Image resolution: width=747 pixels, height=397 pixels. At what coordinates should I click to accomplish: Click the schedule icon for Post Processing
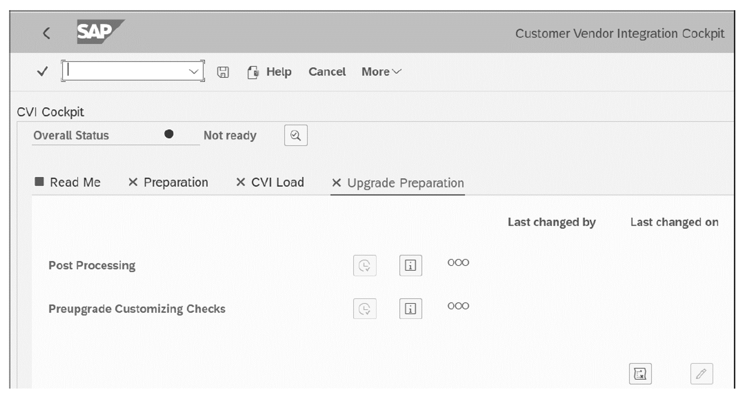(364, 265)
